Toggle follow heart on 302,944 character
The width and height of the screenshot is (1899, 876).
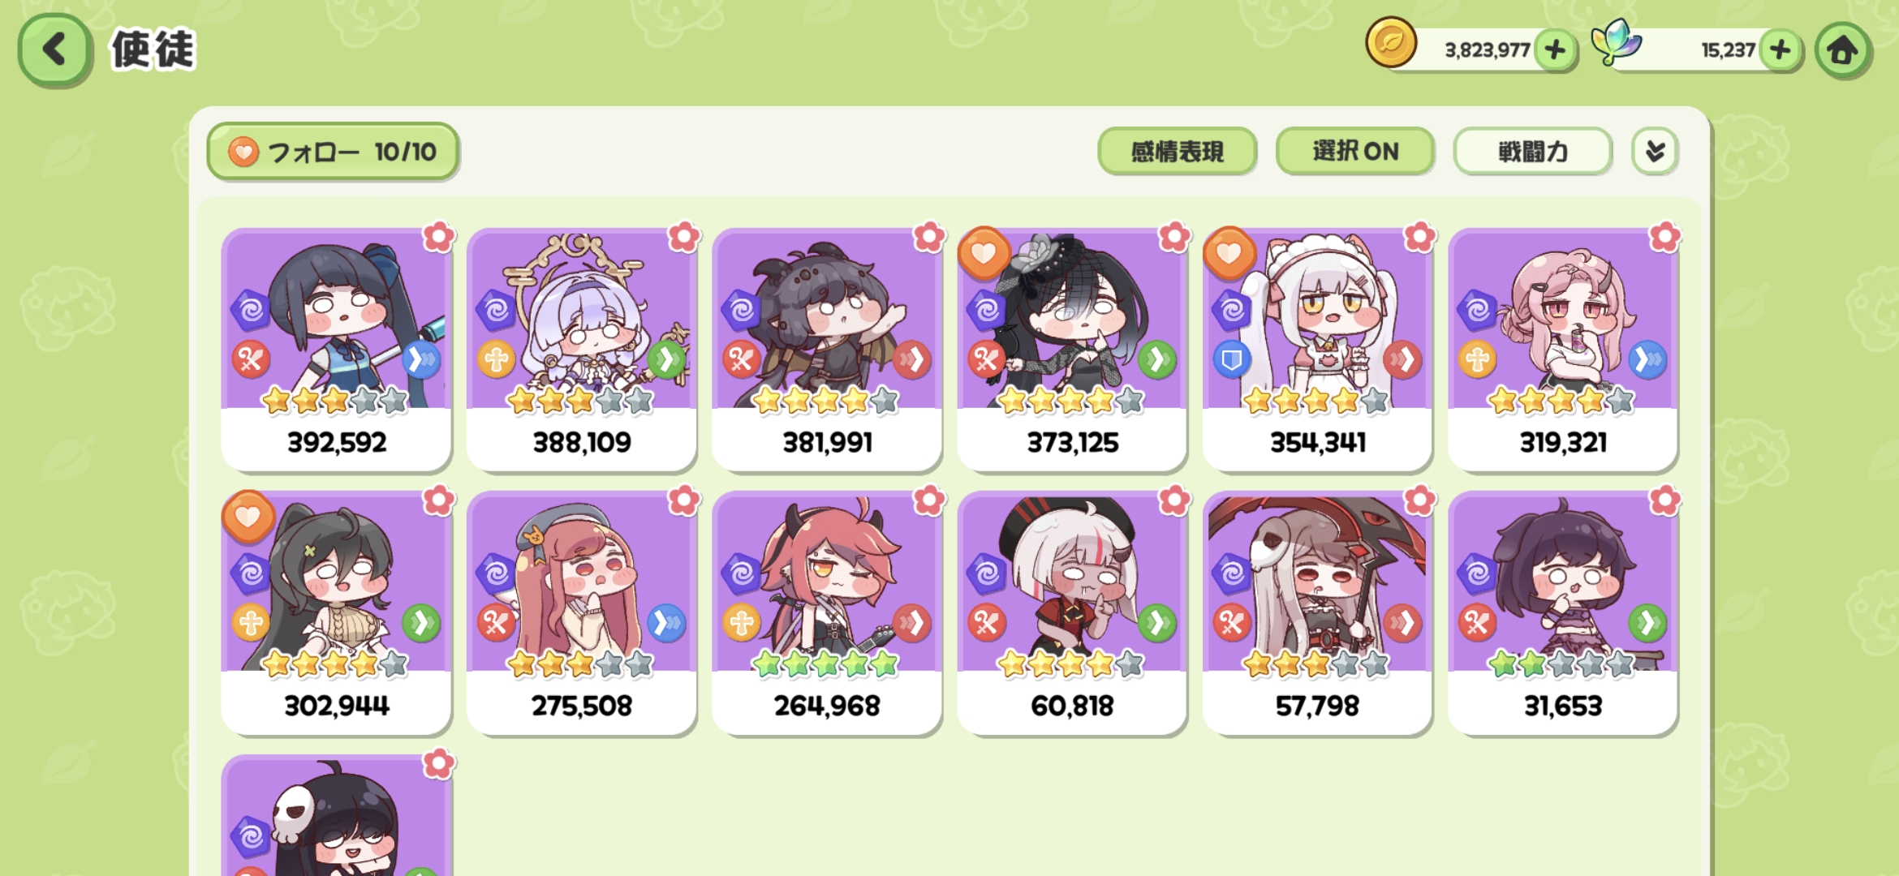coord(248,516)
